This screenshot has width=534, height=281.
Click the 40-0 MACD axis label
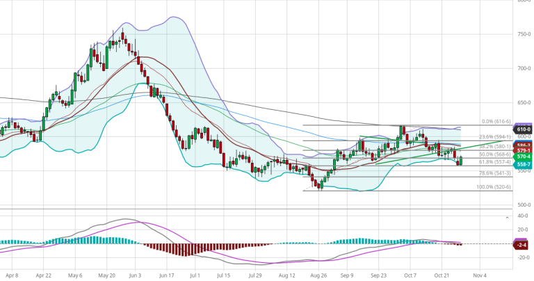click(522, 216)
